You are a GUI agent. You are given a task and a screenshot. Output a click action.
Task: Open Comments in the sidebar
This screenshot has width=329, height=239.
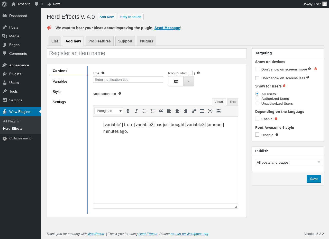coord(21,54)
